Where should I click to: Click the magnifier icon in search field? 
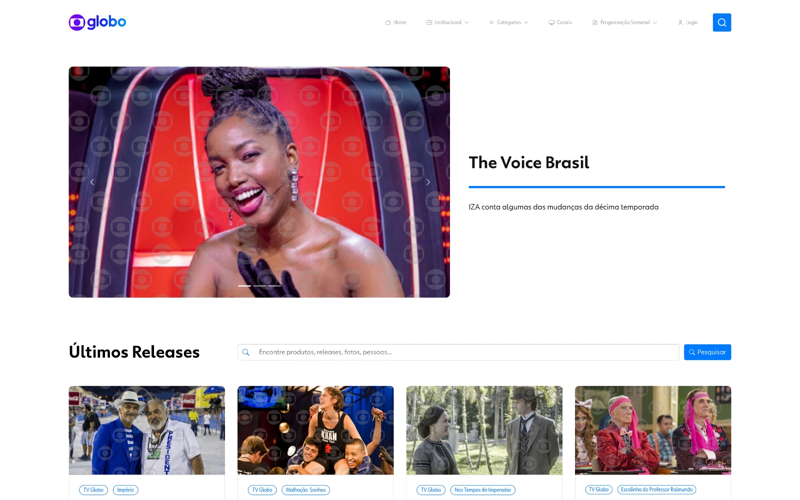point(246,352)
